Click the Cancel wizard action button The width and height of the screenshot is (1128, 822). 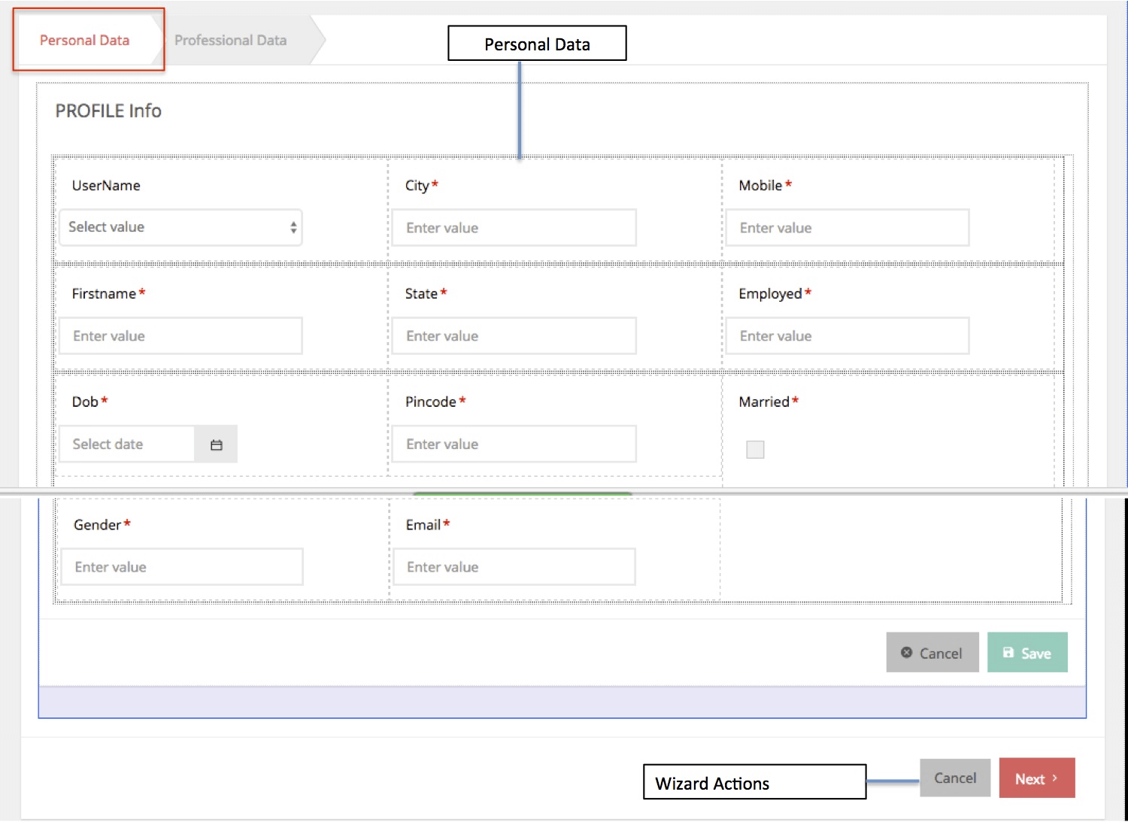click(x=955, y=778)
